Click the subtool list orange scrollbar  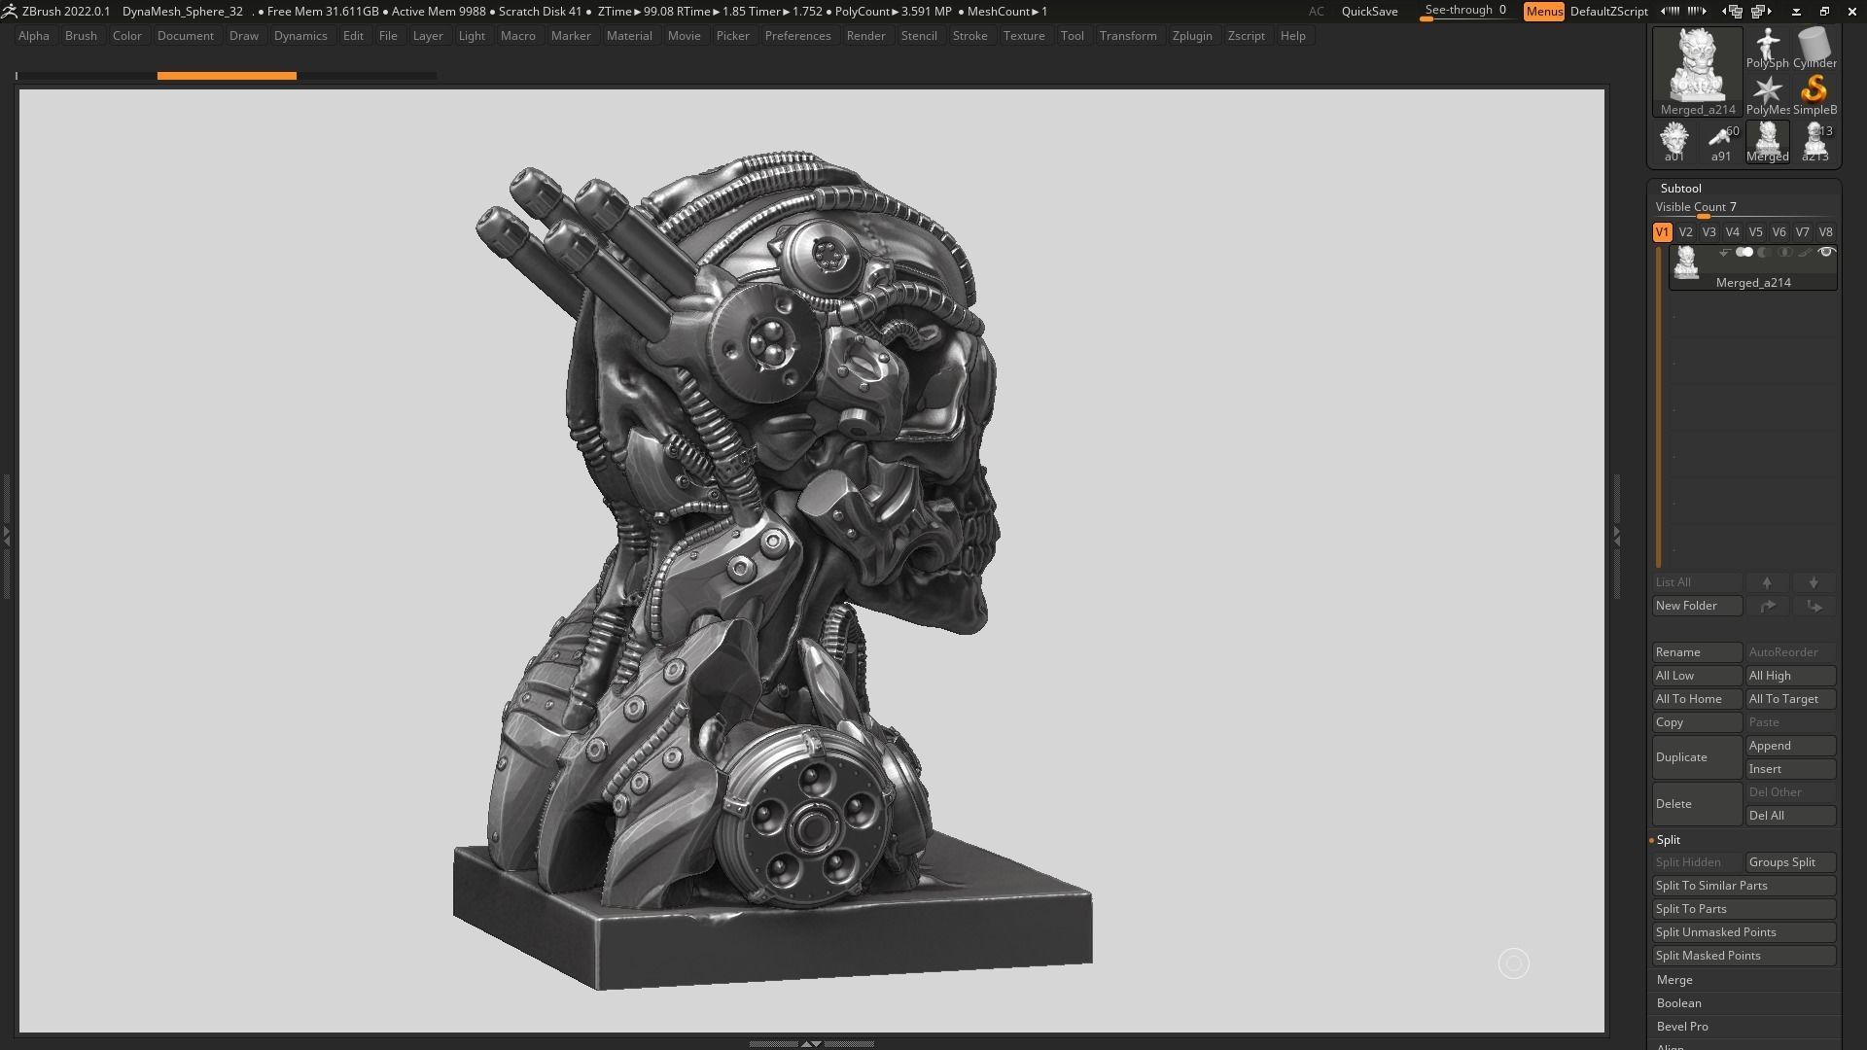[1659, 408]
